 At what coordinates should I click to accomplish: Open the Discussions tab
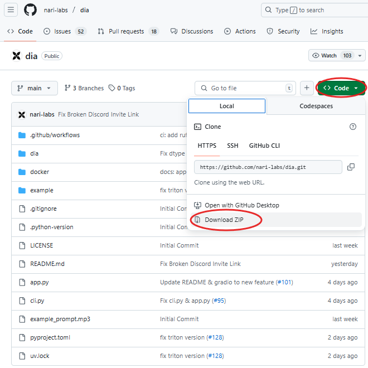tap(192, 31)
